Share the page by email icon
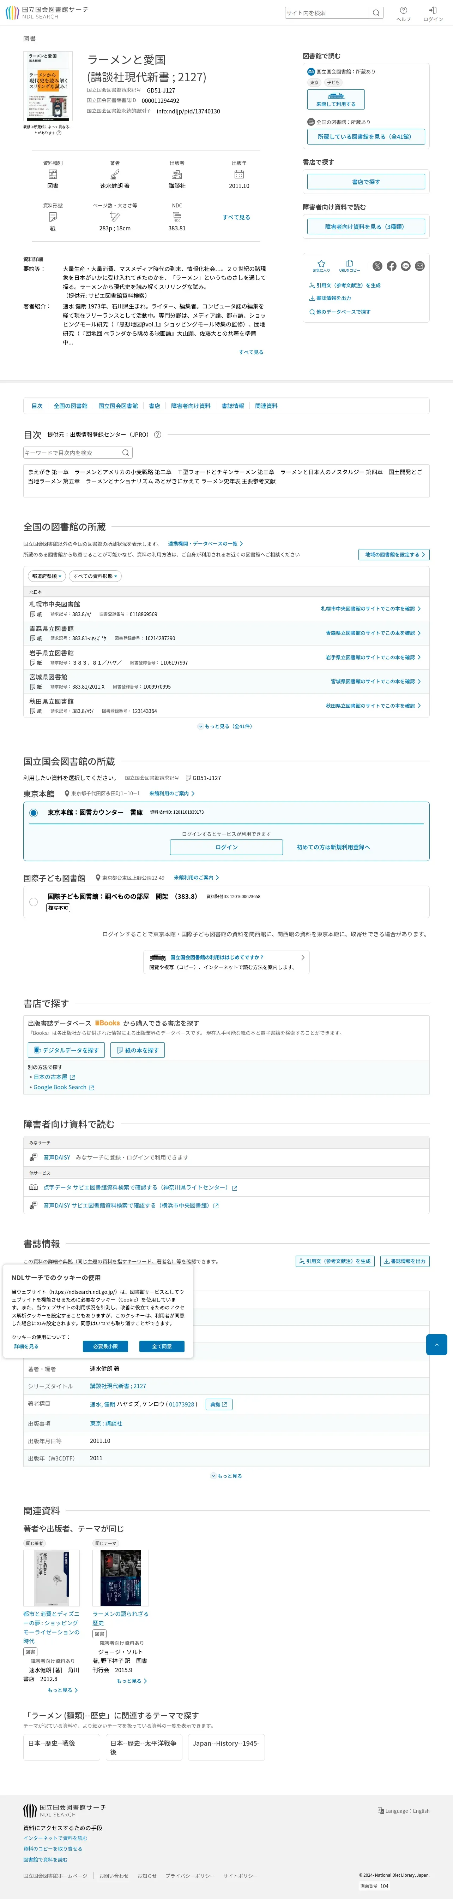Viewport: 453px width, 1899px height. [x=419, y=266]
